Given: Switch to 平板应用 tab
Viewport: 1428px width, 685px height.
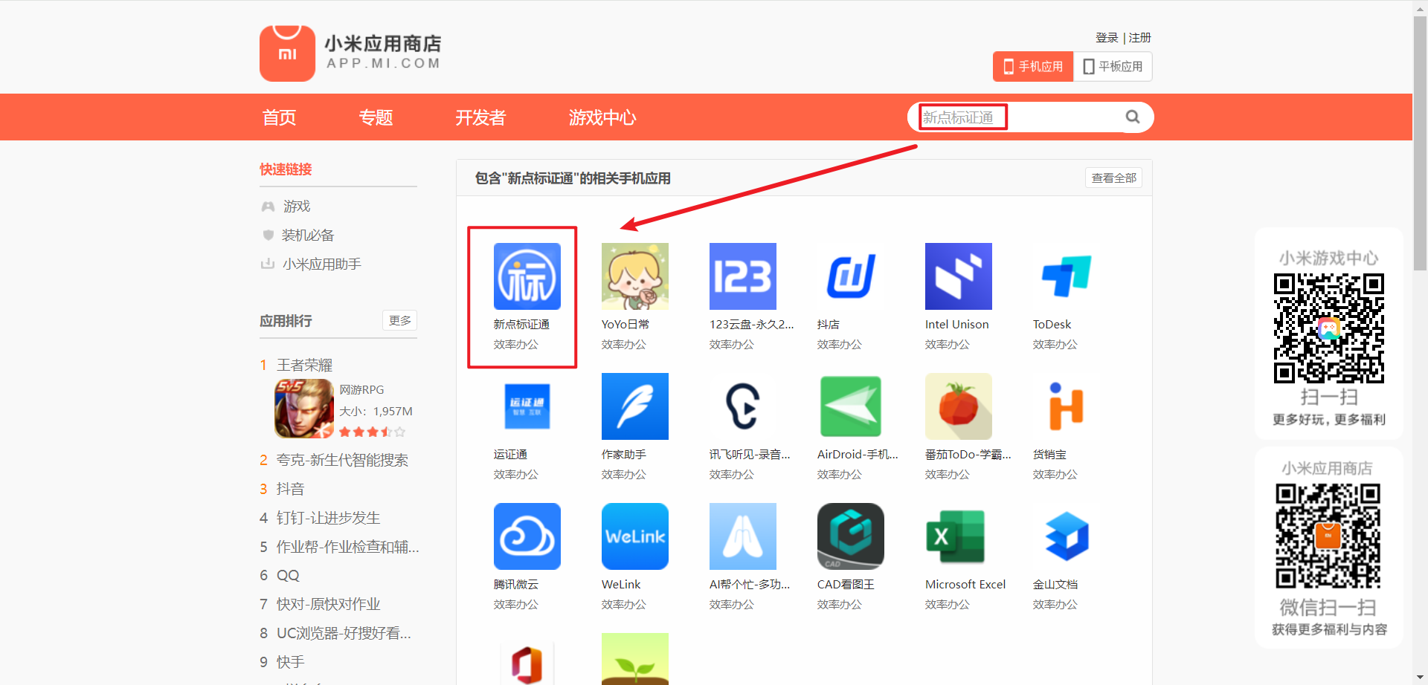Looking at the screenshot, I should [x=1113, y=66].
